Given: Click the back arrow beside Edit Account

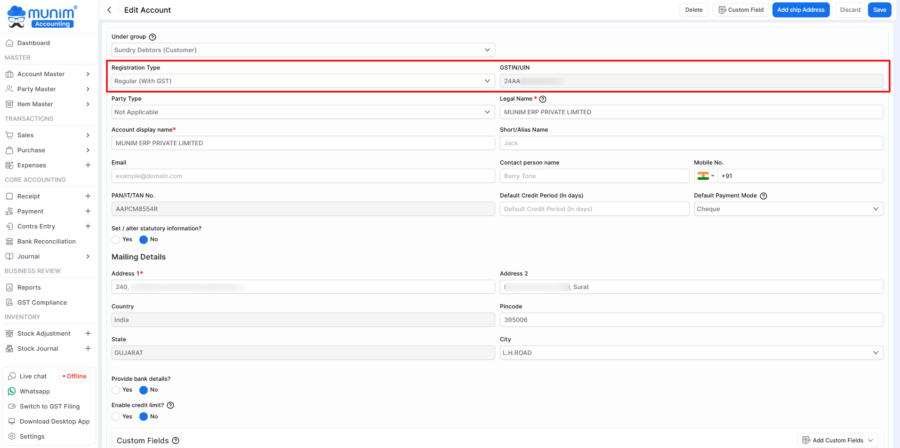Looking at the screenshot, I should (x=109, y=10).
